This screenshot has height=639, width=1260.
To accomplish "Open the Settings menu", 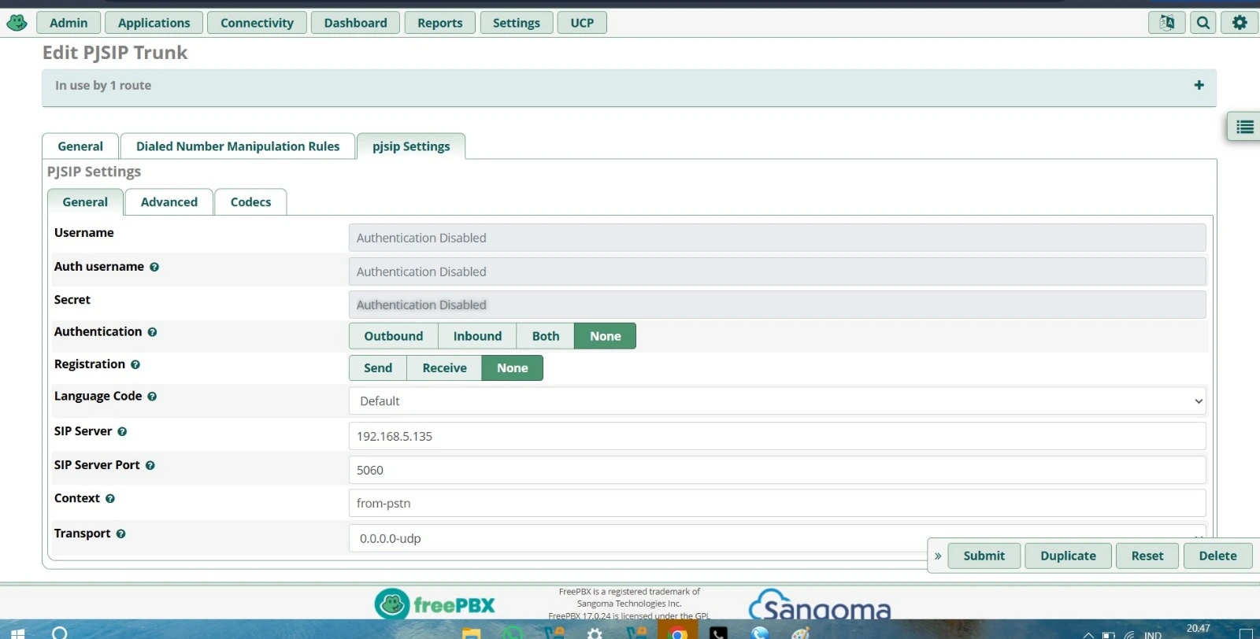I will (x=517, y=23).
